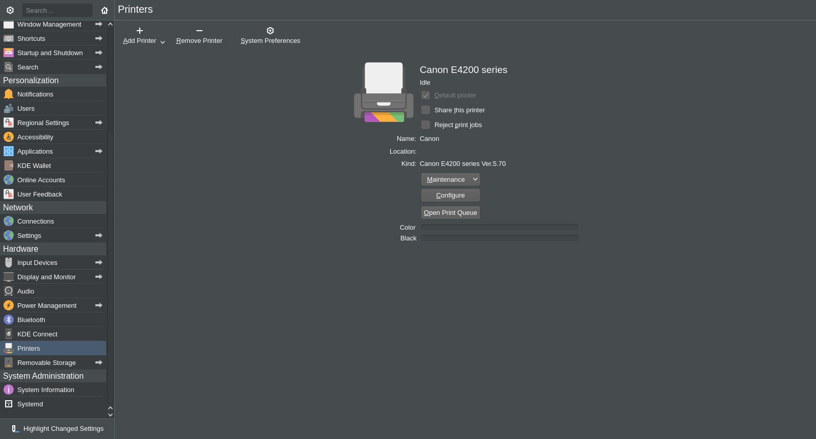
Task: Expand Startup and Shutdown submenu arrow
Action: 99,53
